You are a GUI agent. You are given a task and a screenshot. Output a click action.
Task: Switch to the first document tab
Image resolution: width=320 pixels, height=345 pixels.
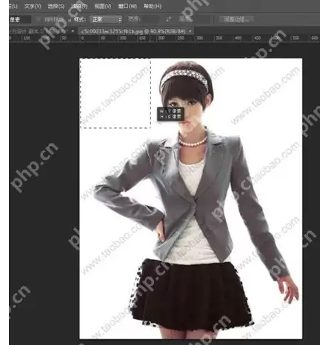[39, 31]
